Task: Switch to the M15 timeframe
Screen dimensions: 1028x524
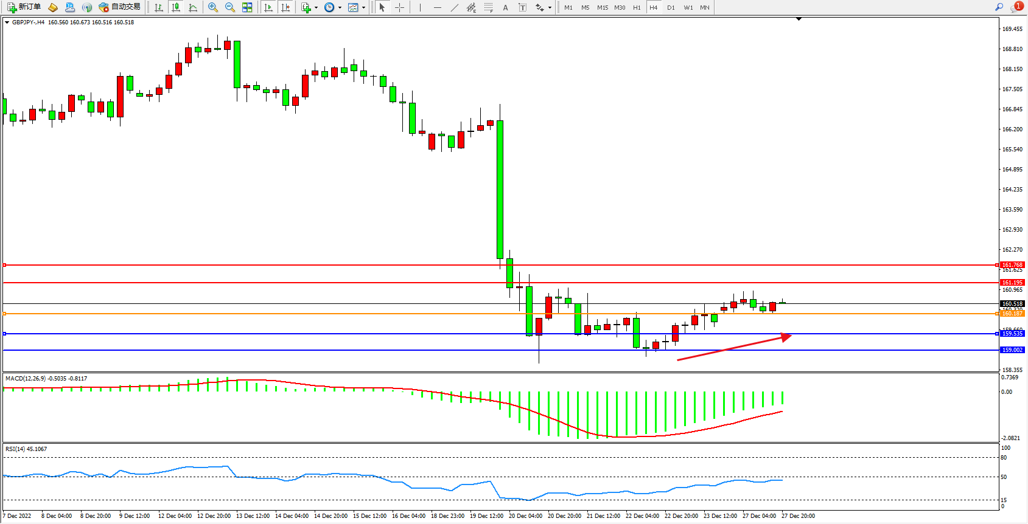Action: click(x=603, y=7)
